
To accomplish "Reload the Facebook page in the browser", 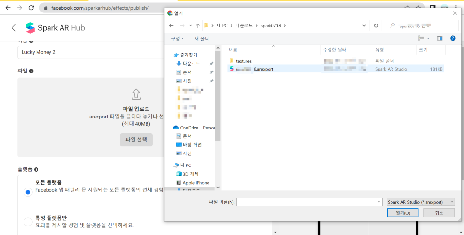I will click(31, 8).
